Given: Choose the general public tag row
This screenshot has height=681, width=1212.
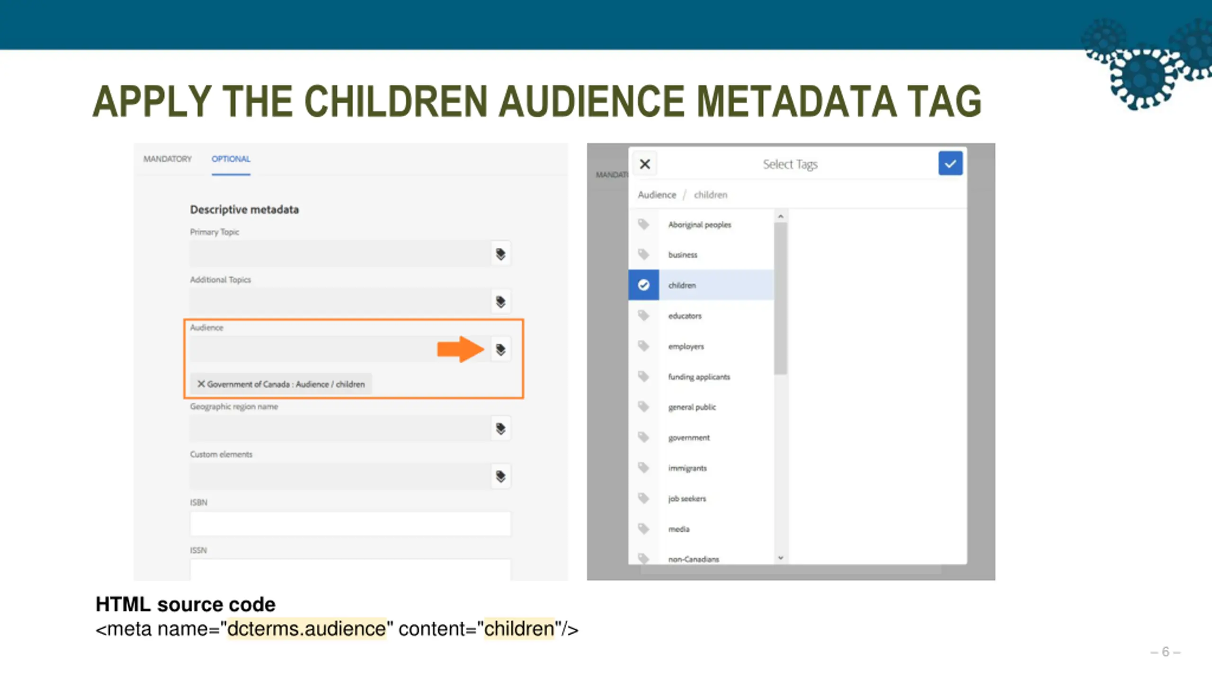Looking at the screenshot, I should point(701,407).
